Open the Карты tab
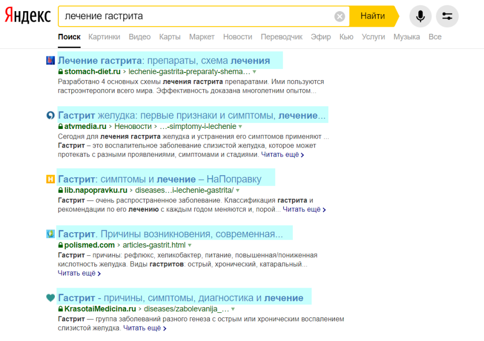The width and height of the screenshot is (484, 341). point(170,37)
